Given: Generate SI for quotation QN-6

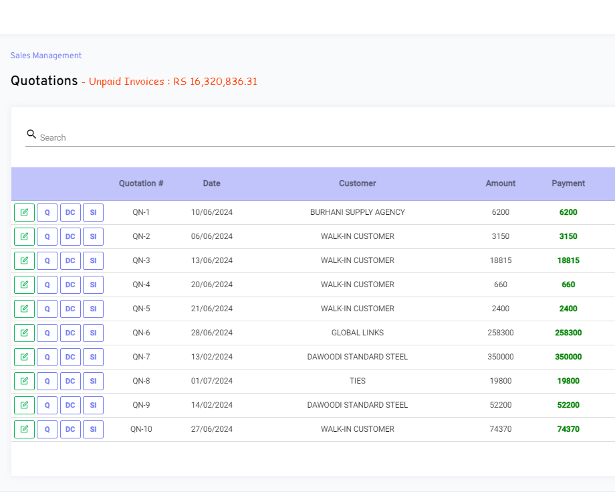Looking at the screenshot, I should tap(93, 333).
